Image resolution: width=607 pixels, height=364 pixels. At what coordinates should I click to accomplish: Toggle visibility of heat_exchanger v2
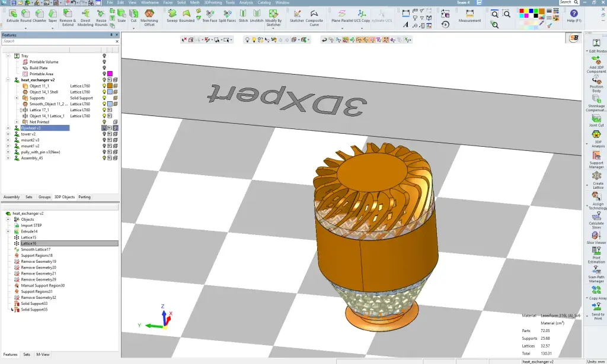[104, 80]
